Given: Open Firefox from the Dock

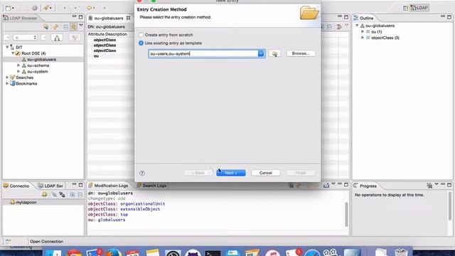Looking at the screenshot, I should pos(113,253).
